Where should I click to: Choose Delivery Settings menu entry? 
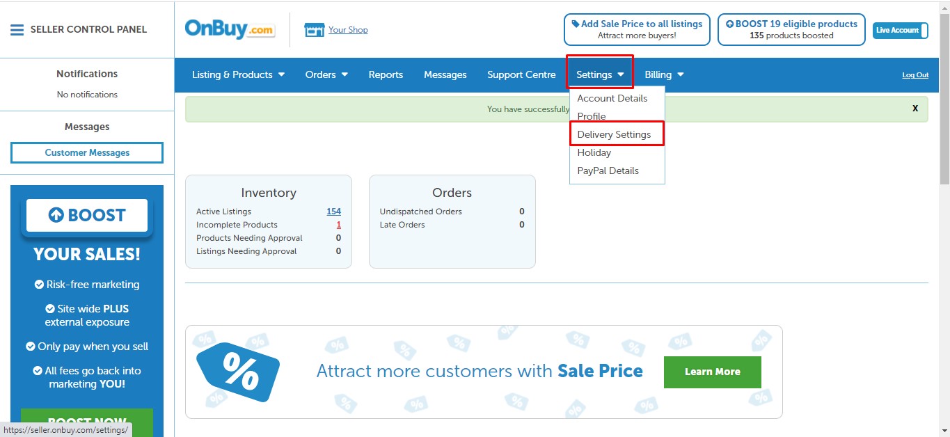614,134
